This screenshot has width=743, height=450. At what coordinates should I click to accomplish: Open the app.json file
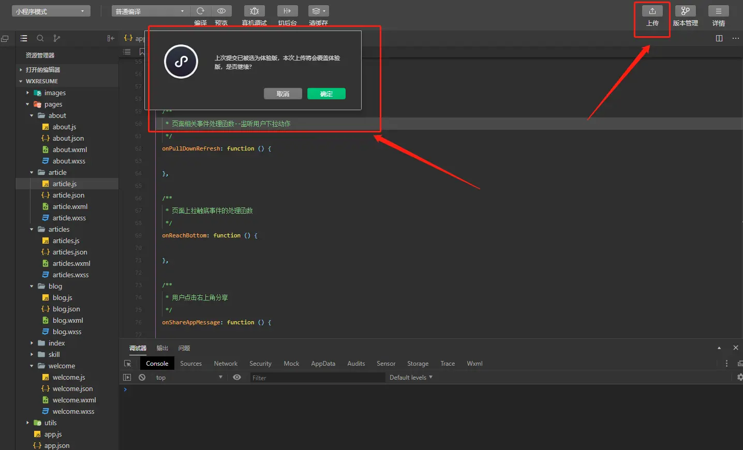[x=57, y=446]
